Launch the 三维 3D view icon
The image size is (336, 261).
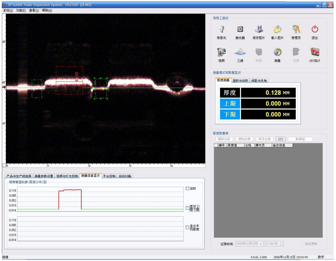(240, 52)
